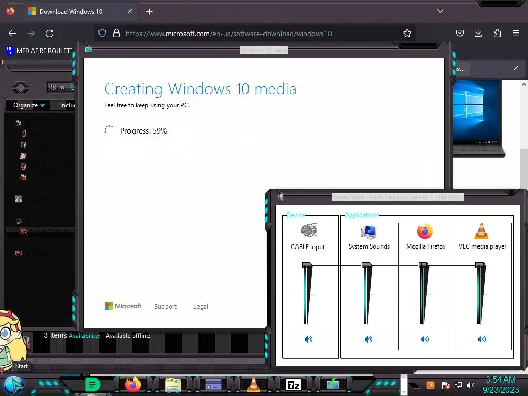Open Firefox hamburger application menu

516,33
